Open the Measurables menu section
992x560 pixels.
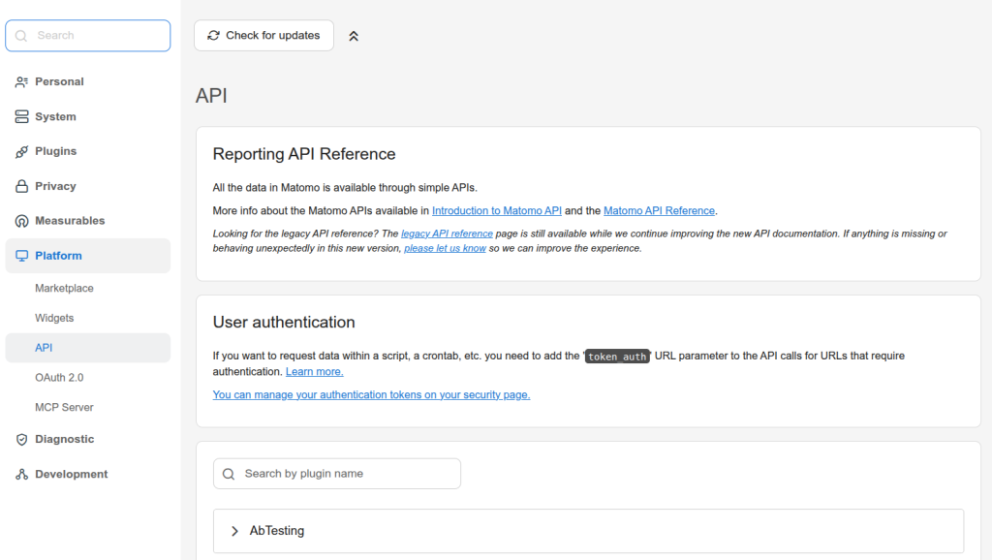pos(88,221)
